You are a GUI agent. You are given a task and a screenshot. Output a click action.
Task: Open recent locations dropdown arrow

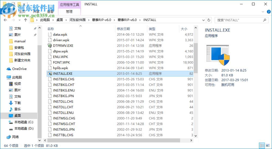click(19, 20)
